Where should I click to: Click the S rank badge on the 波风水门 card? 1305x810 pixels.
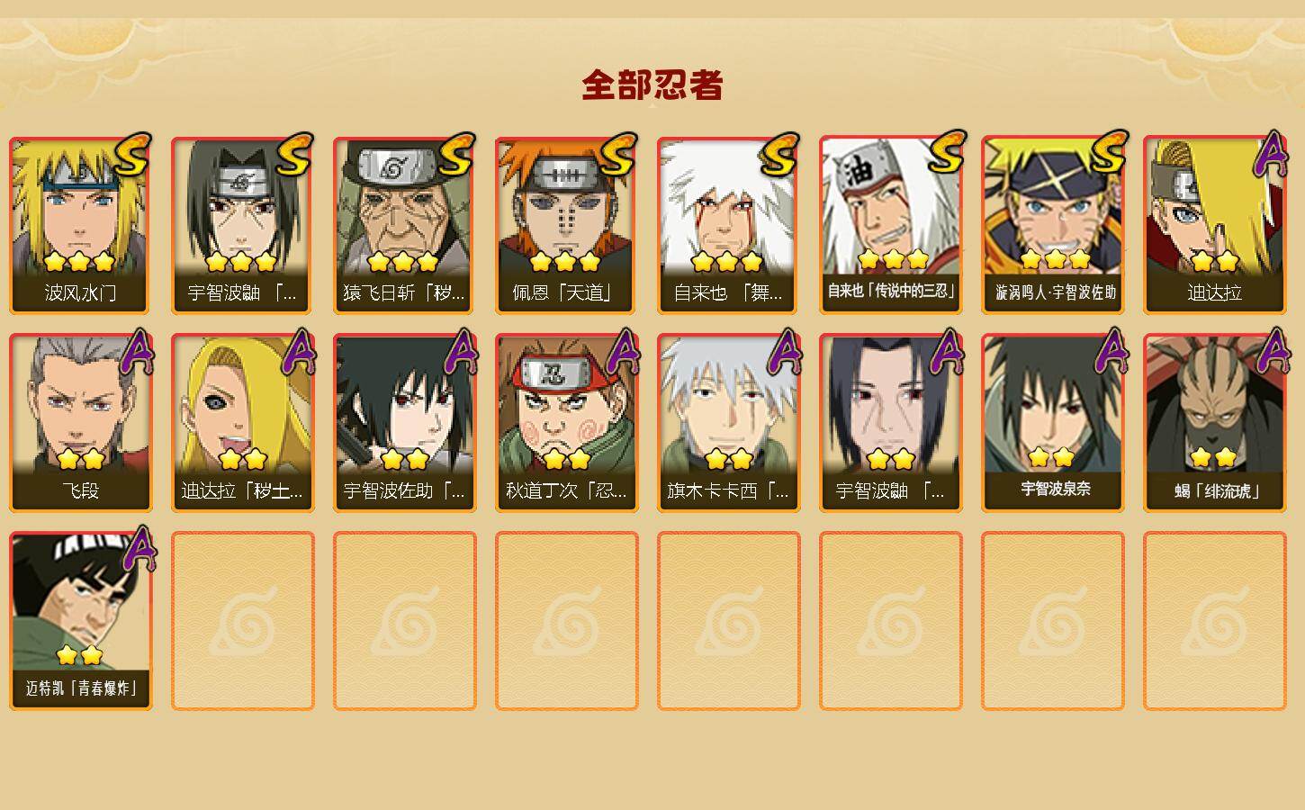131,157
